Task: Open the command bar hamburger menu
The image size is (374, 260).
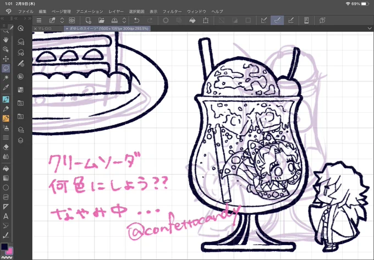Action: pyautogui.click(x=39, y=20)
